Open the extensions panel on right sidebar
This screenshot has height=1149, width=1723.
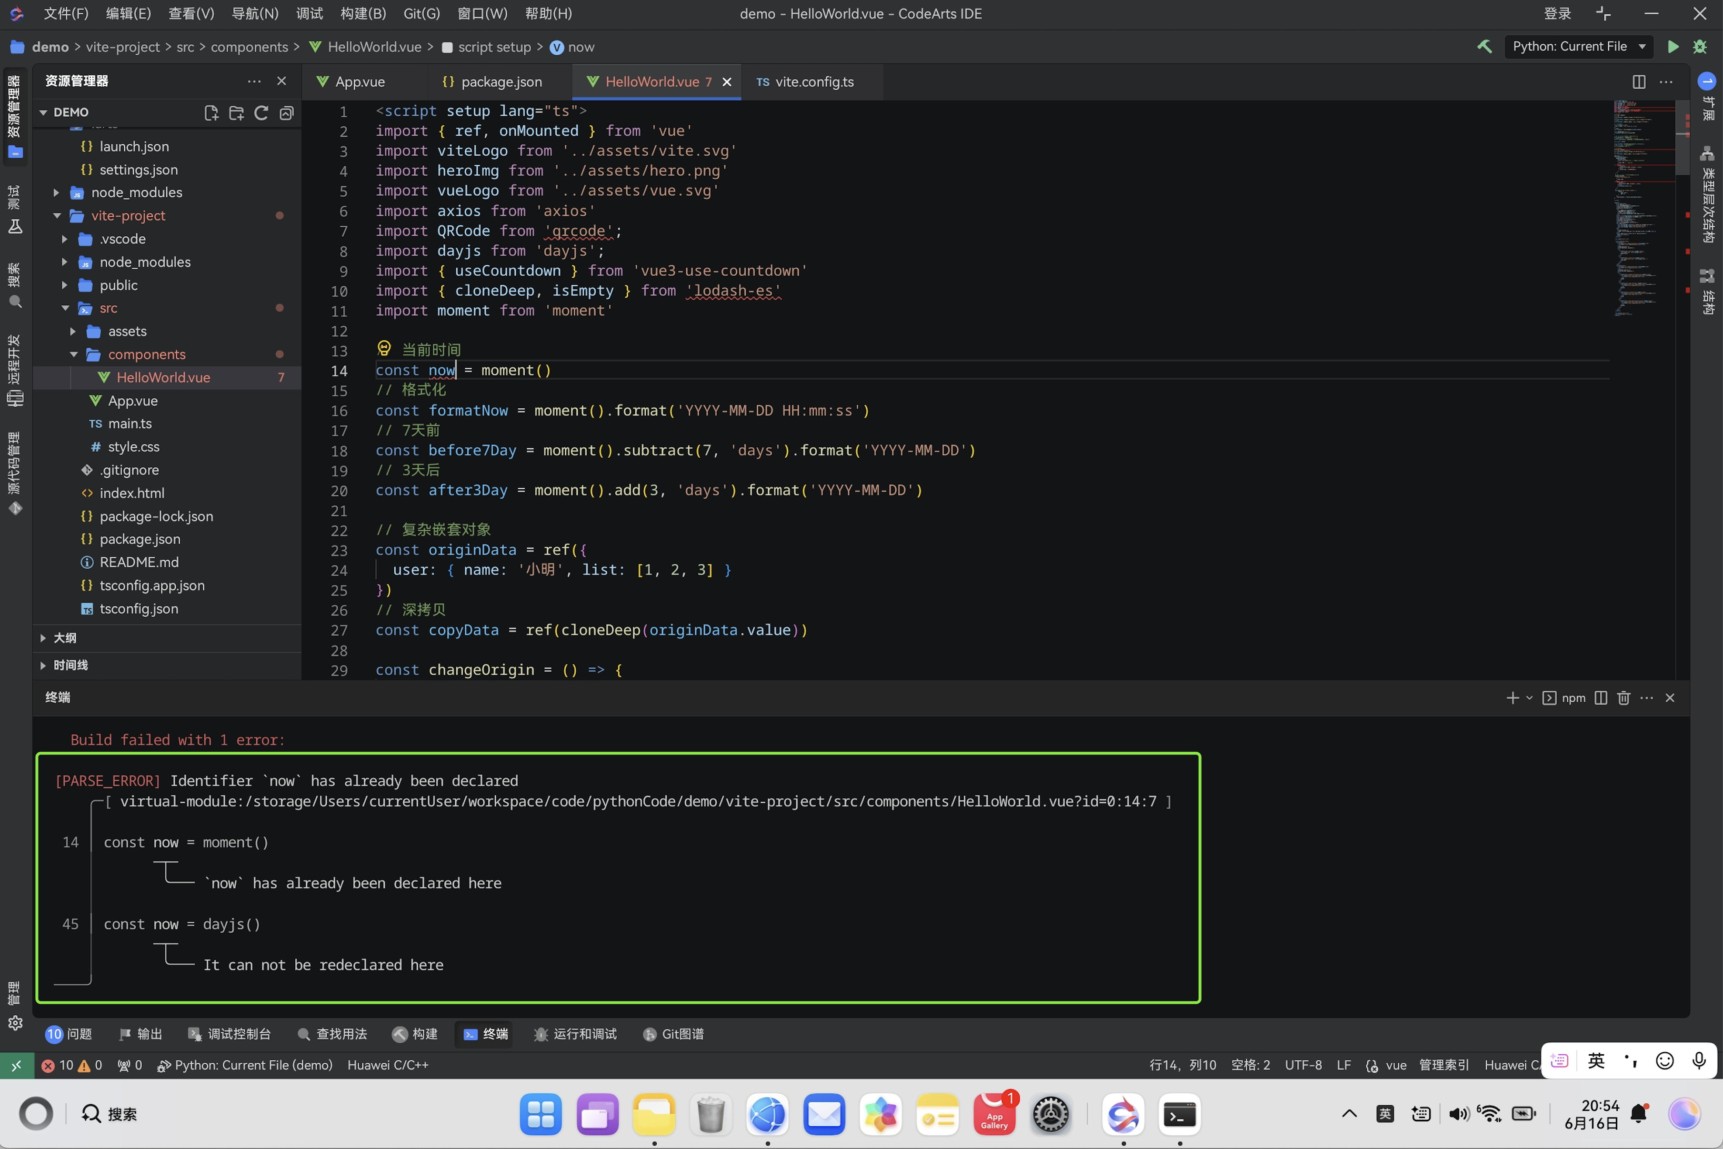click(1707, 97)
